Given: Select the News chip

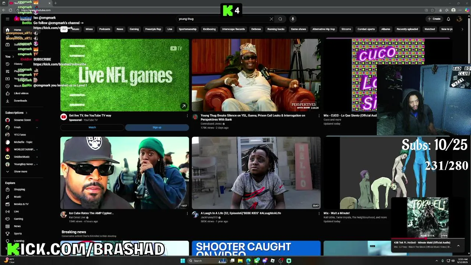Looking at the screenshot, I should tap(120, 29).
